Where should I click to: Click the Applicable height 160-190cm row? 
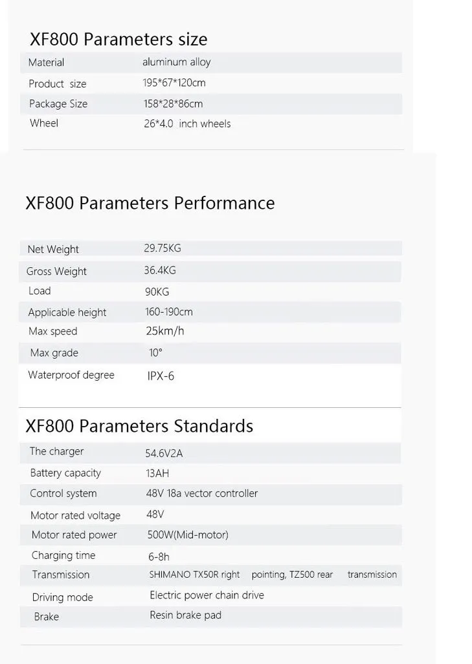[x=210, y=312]
